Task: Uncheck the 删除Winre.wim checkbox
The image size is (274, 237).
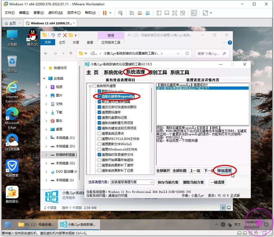Action: click(99, 91)
